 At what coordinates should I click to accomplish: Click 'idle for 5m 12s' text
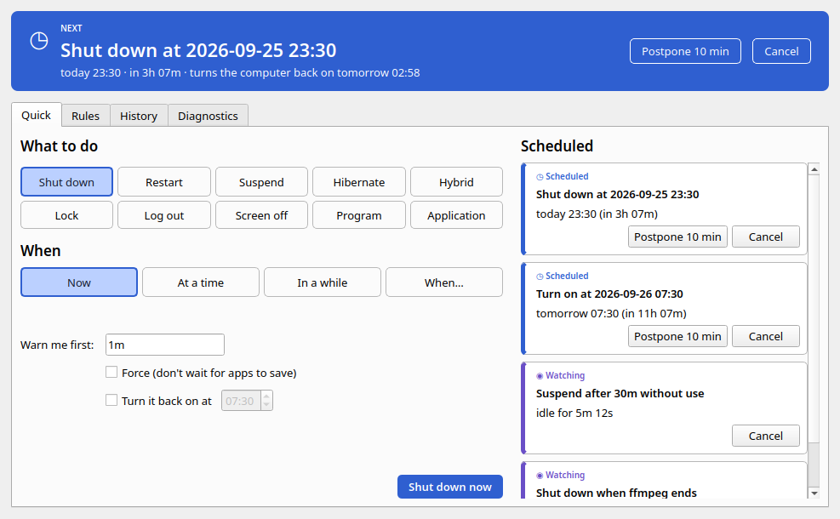click(574, 413)
